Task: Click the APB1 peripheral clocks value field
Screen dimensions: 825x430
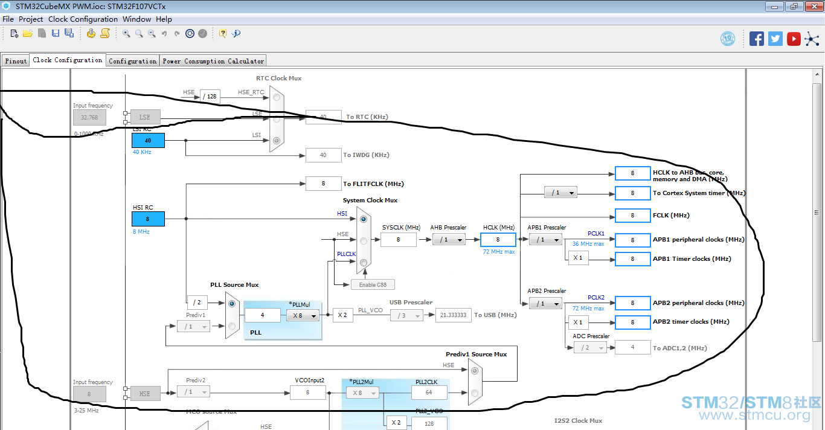Action: 632,240
